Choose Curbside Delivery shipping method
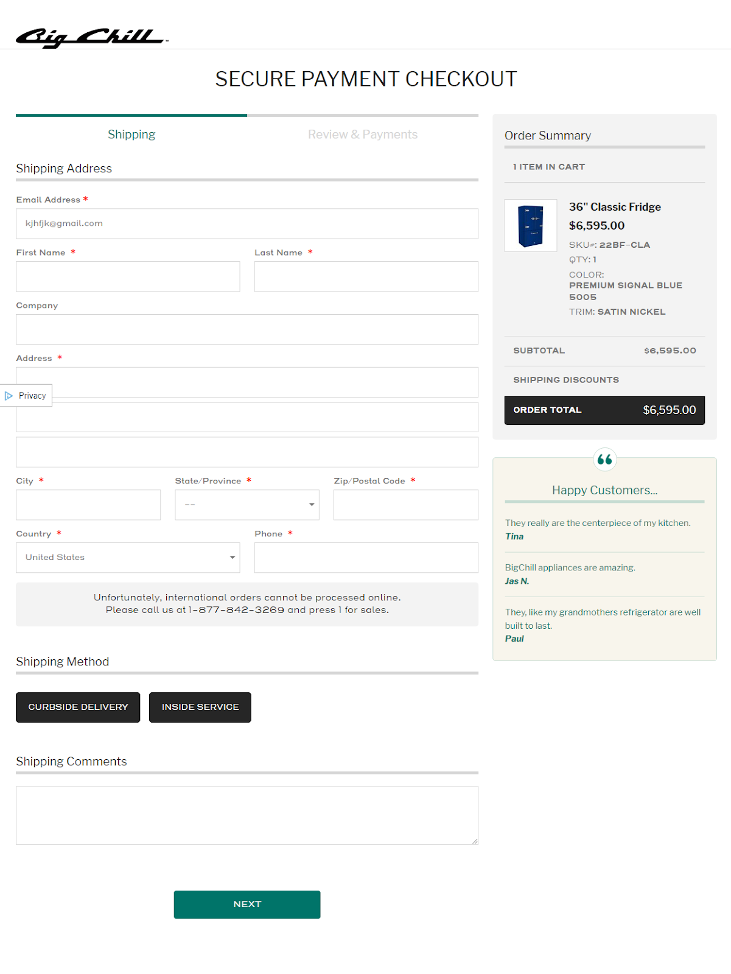Viewport: 731px width, 974px height. click(78, 707)
